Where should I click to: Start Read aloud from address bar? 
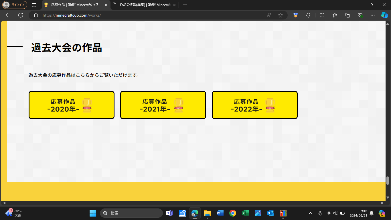[269, 15]
